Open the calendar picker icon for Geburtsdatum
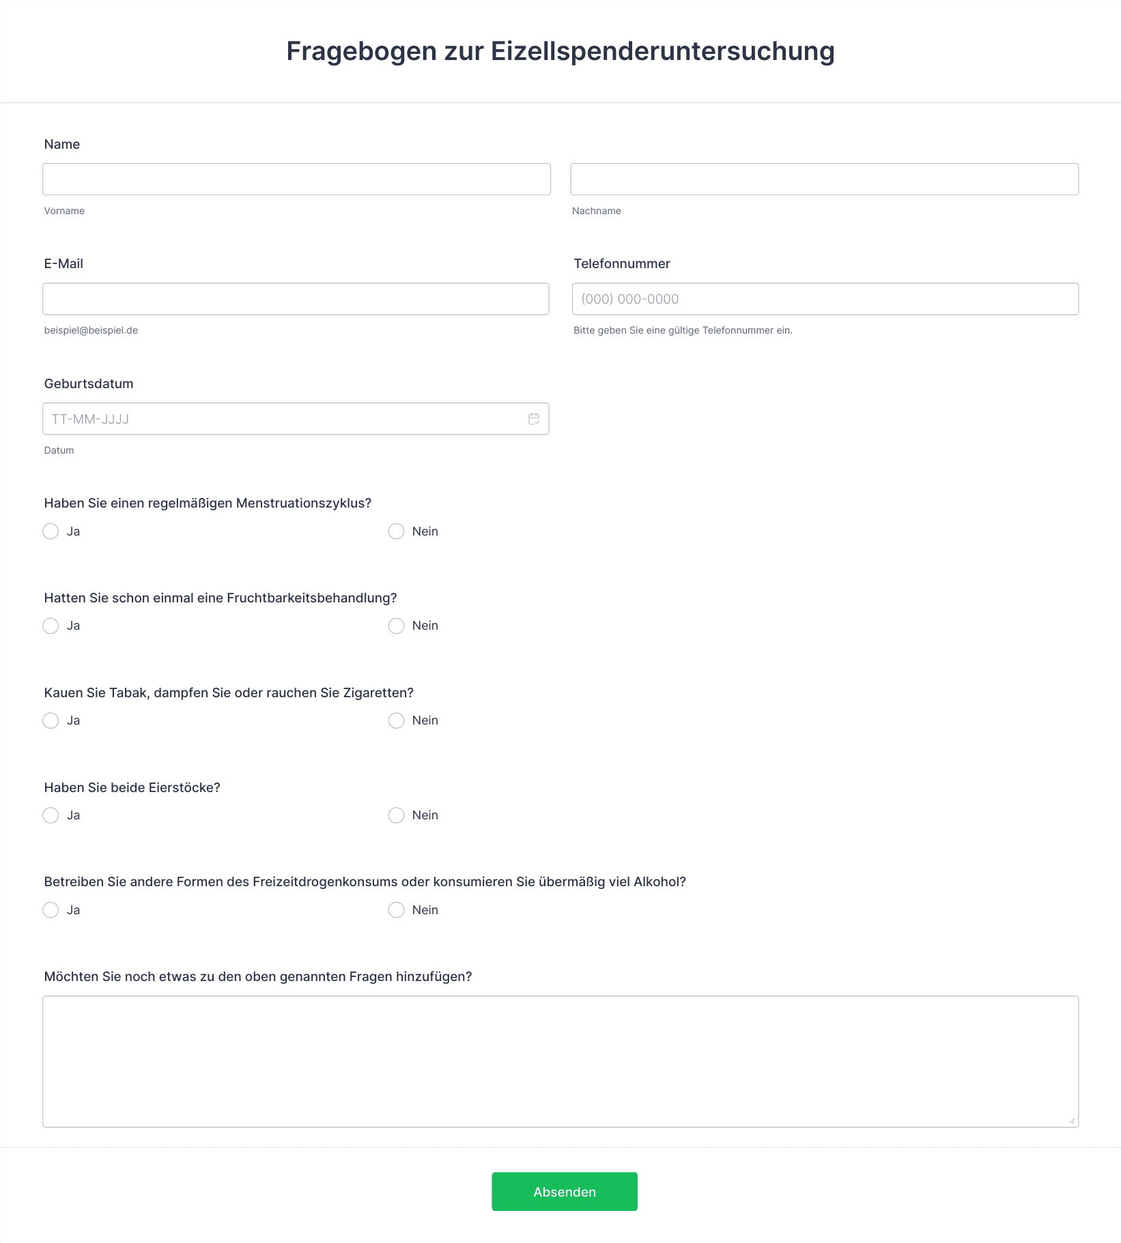1121x1243 pixels. tap(534, 419)
